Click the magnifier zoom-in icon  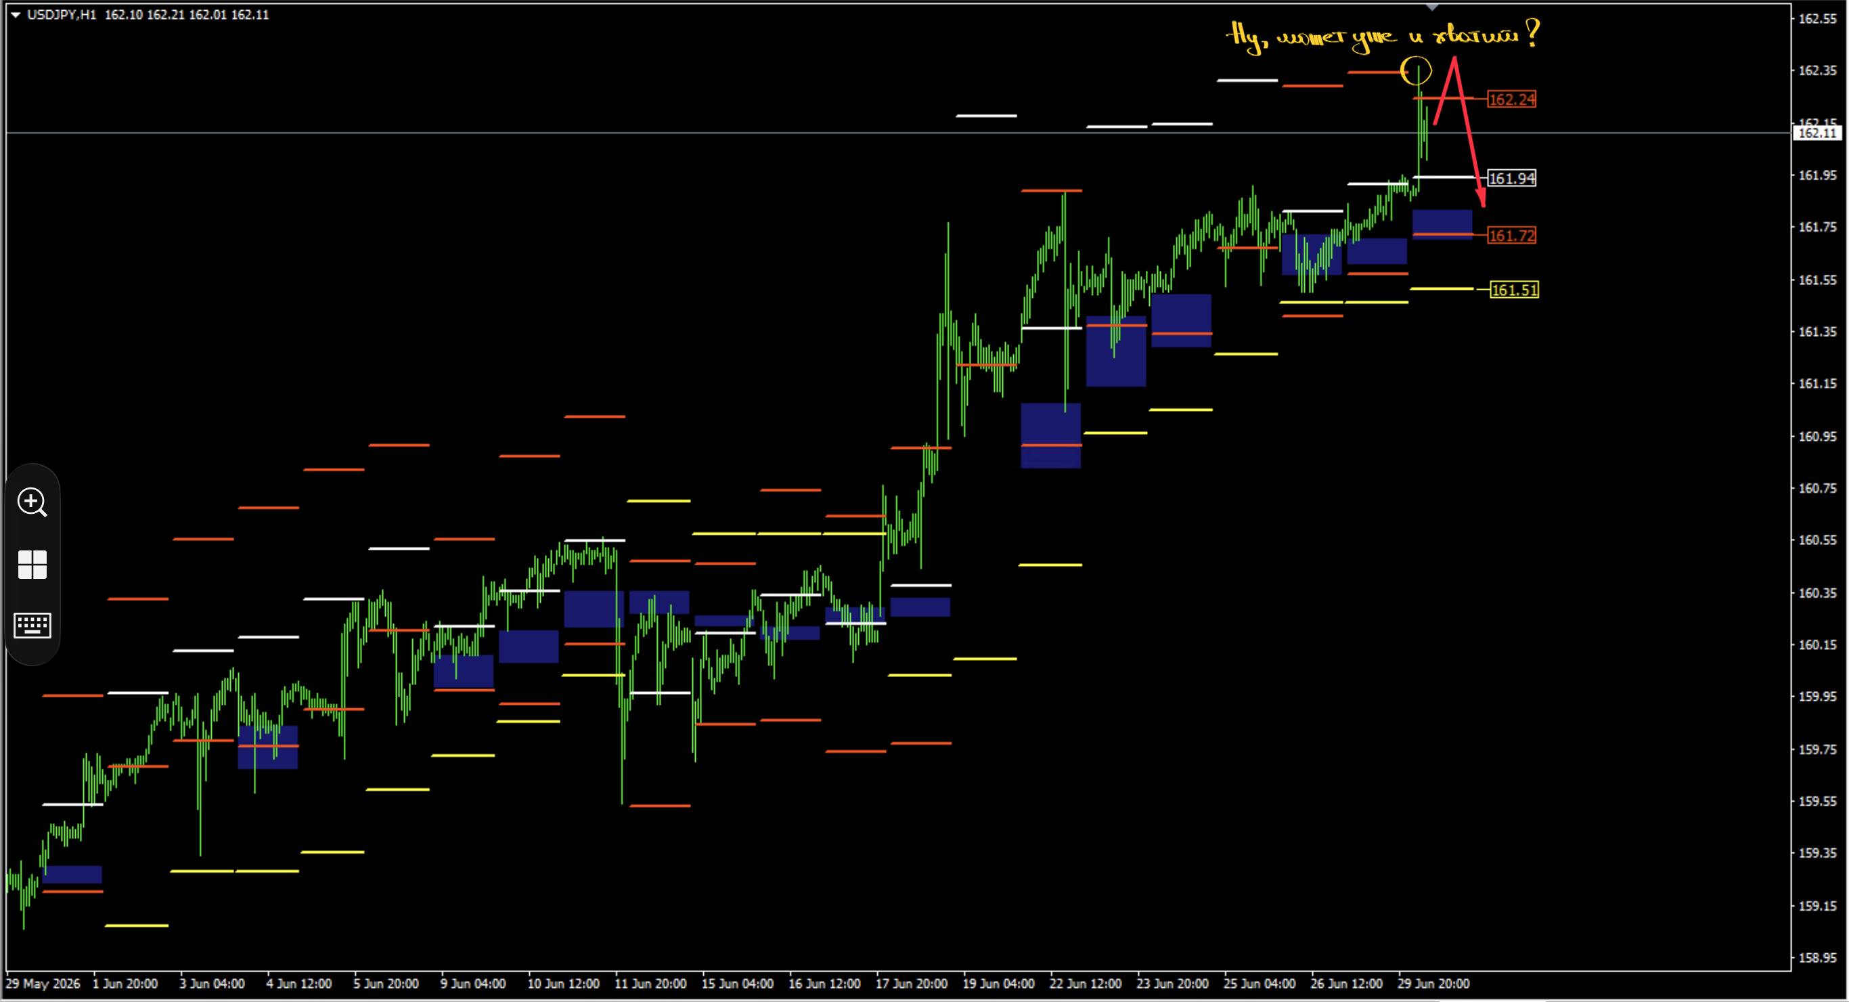click(32, 502)
